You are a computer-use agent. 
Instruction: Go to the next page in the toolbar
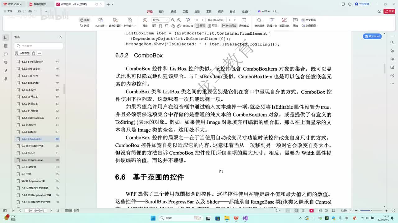[229, 20]
